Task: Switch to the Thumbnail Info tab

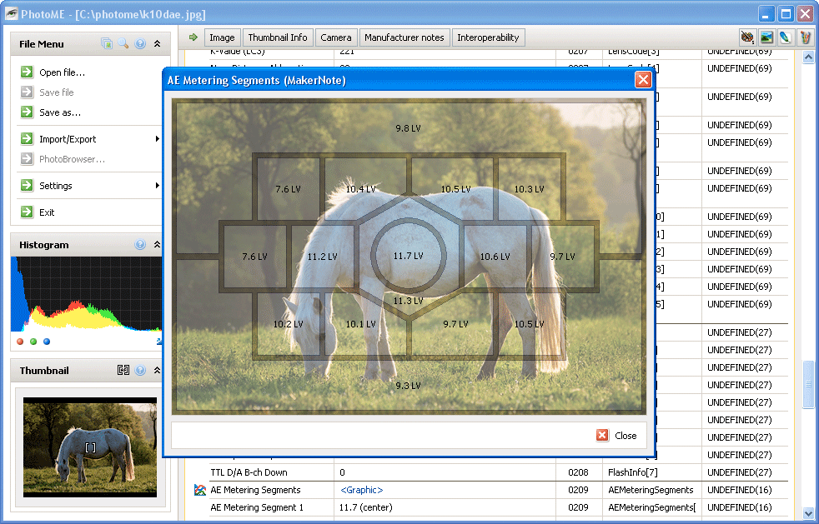Action: [278, 37]
